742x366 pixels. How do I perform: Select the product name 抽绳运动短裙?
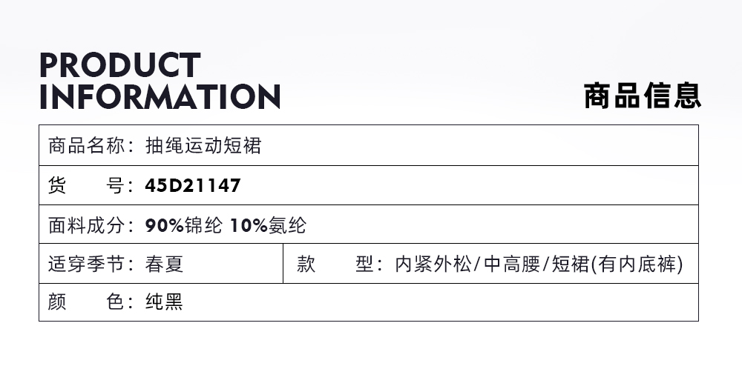coord(203,146)
